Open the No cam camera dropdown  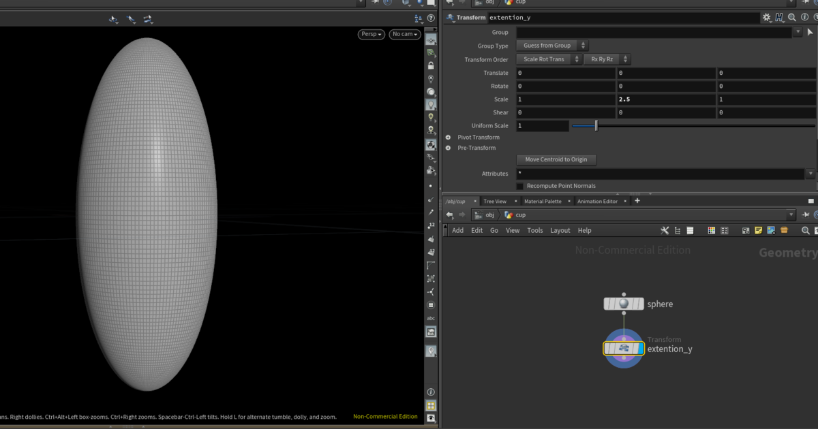coord(404,34)
